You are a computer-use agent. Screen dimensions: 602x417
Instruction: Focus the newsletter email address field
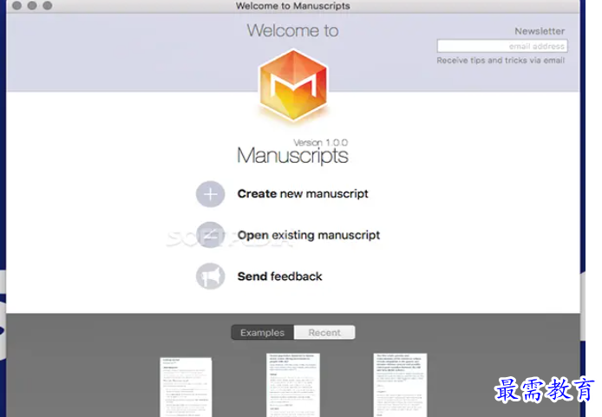[x=502, y=46]
